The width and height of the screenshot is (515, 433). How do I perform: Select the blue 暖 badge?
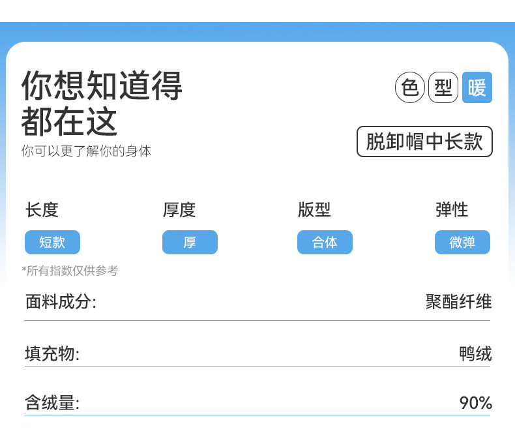click(x=477, y=88)
